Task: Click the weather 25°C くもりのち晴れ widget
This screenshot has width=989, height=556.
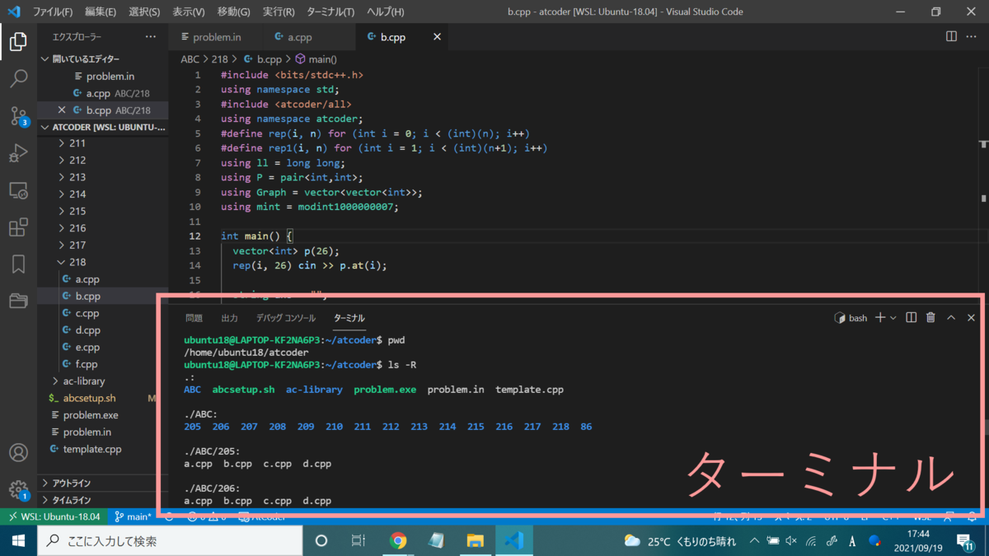Action: click(x=681, y=541)
